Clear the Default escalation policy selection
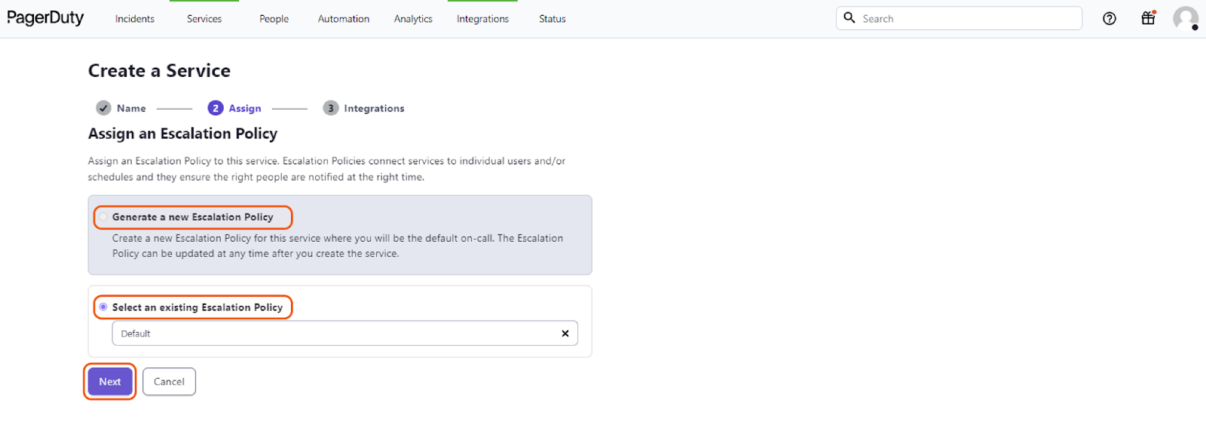 click(565, 334)
